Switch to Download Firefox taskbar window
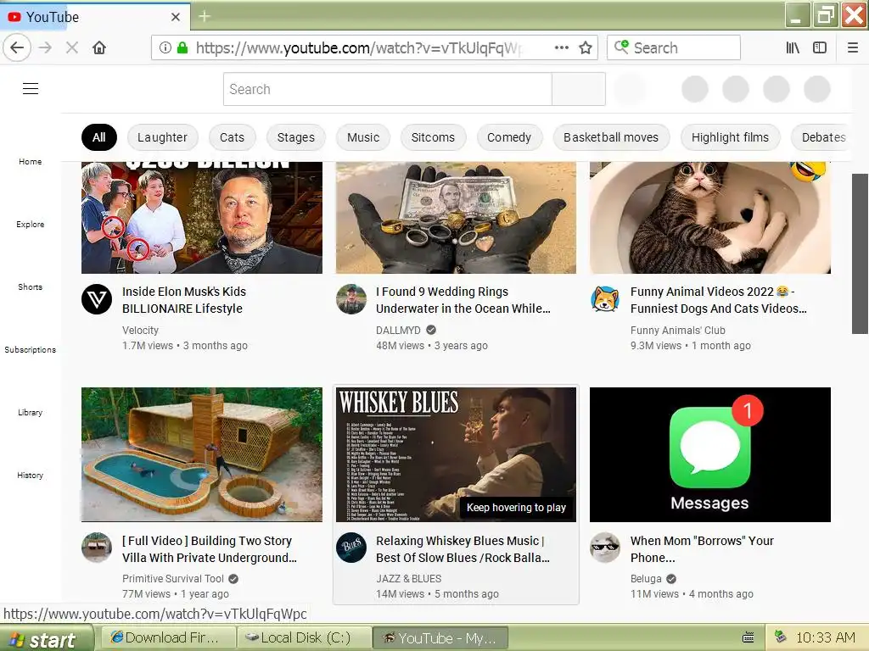This screenshot has width=869, height=651. click(x=168, y=637)
